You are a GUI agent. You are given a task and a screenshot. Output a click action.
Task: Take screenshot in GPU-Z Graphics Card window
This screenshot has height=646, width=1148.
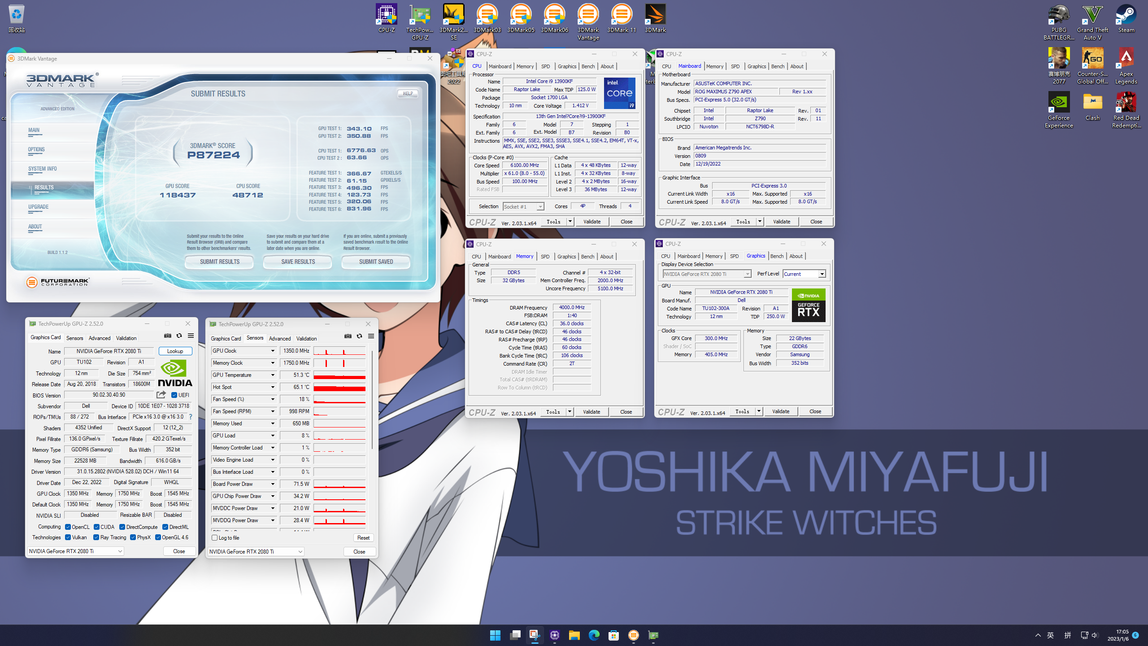click(168, 336)
